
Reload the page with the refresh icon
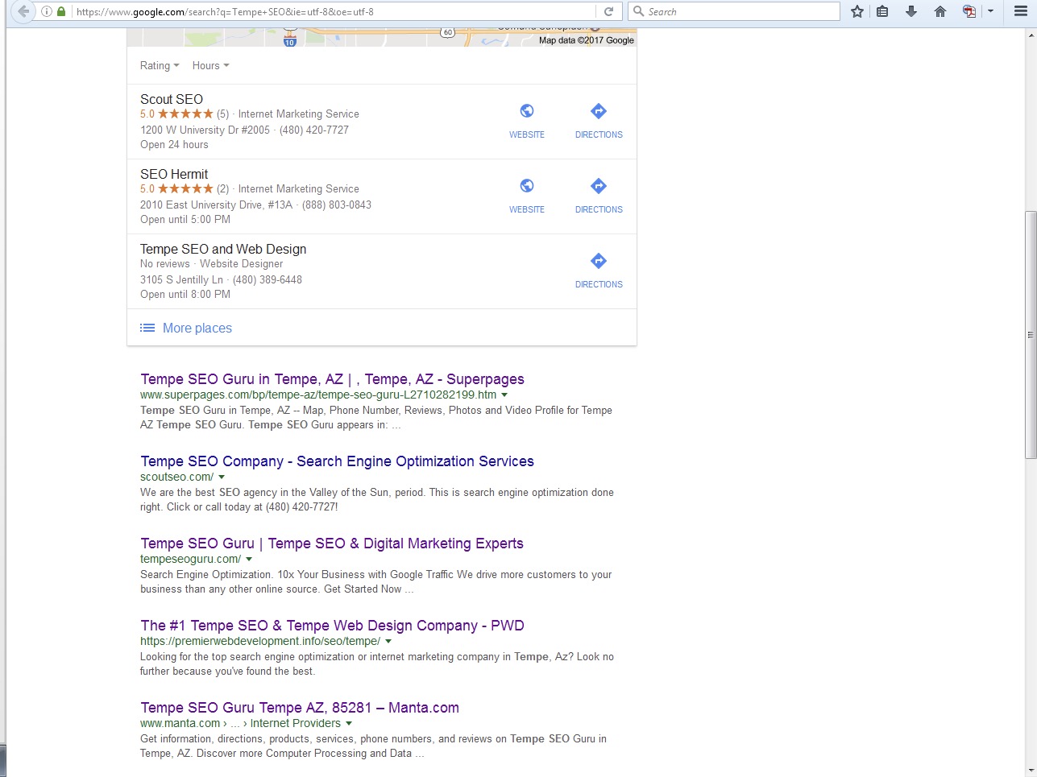click(x=608, y=11)
